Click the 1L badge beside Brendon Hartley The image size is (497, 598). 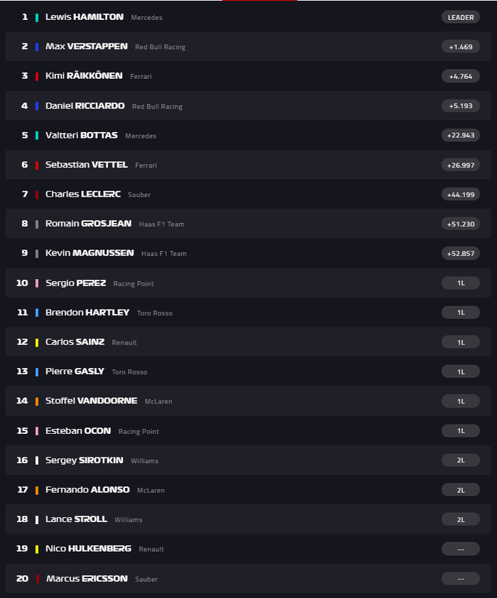coord(460,312)
